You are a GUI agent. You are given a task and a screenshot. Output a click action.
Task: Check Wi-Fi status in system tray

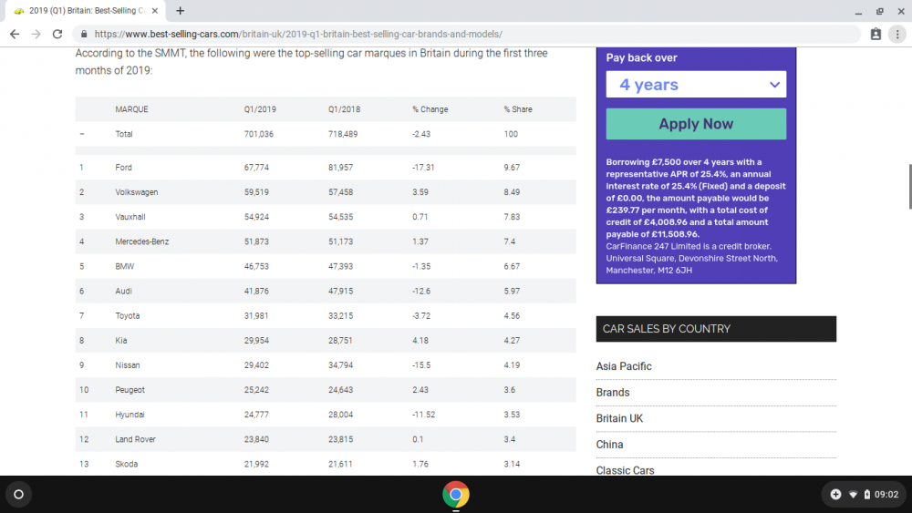point(854,495)
